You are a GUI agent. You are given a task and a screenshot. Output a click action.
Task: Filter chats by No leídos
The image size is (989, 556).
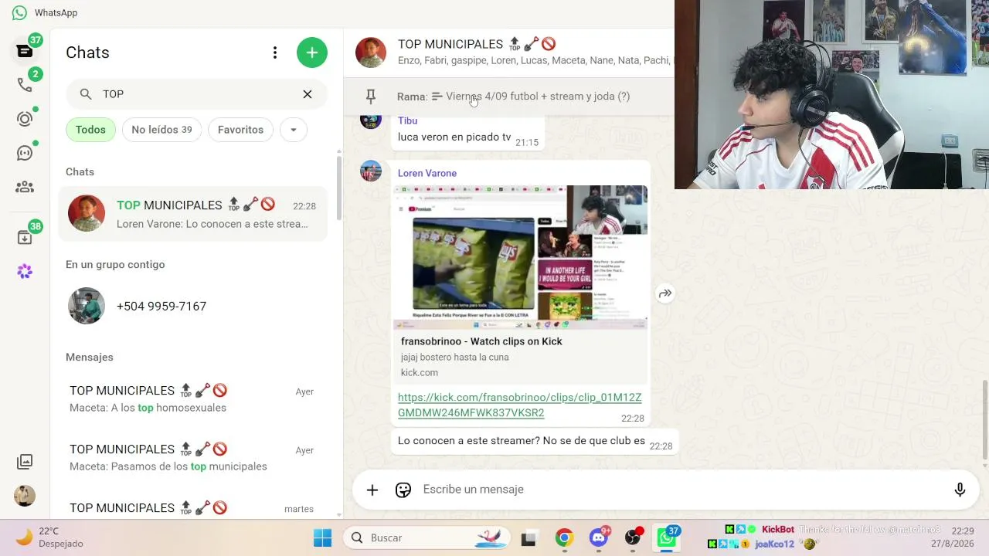[161, 130]
